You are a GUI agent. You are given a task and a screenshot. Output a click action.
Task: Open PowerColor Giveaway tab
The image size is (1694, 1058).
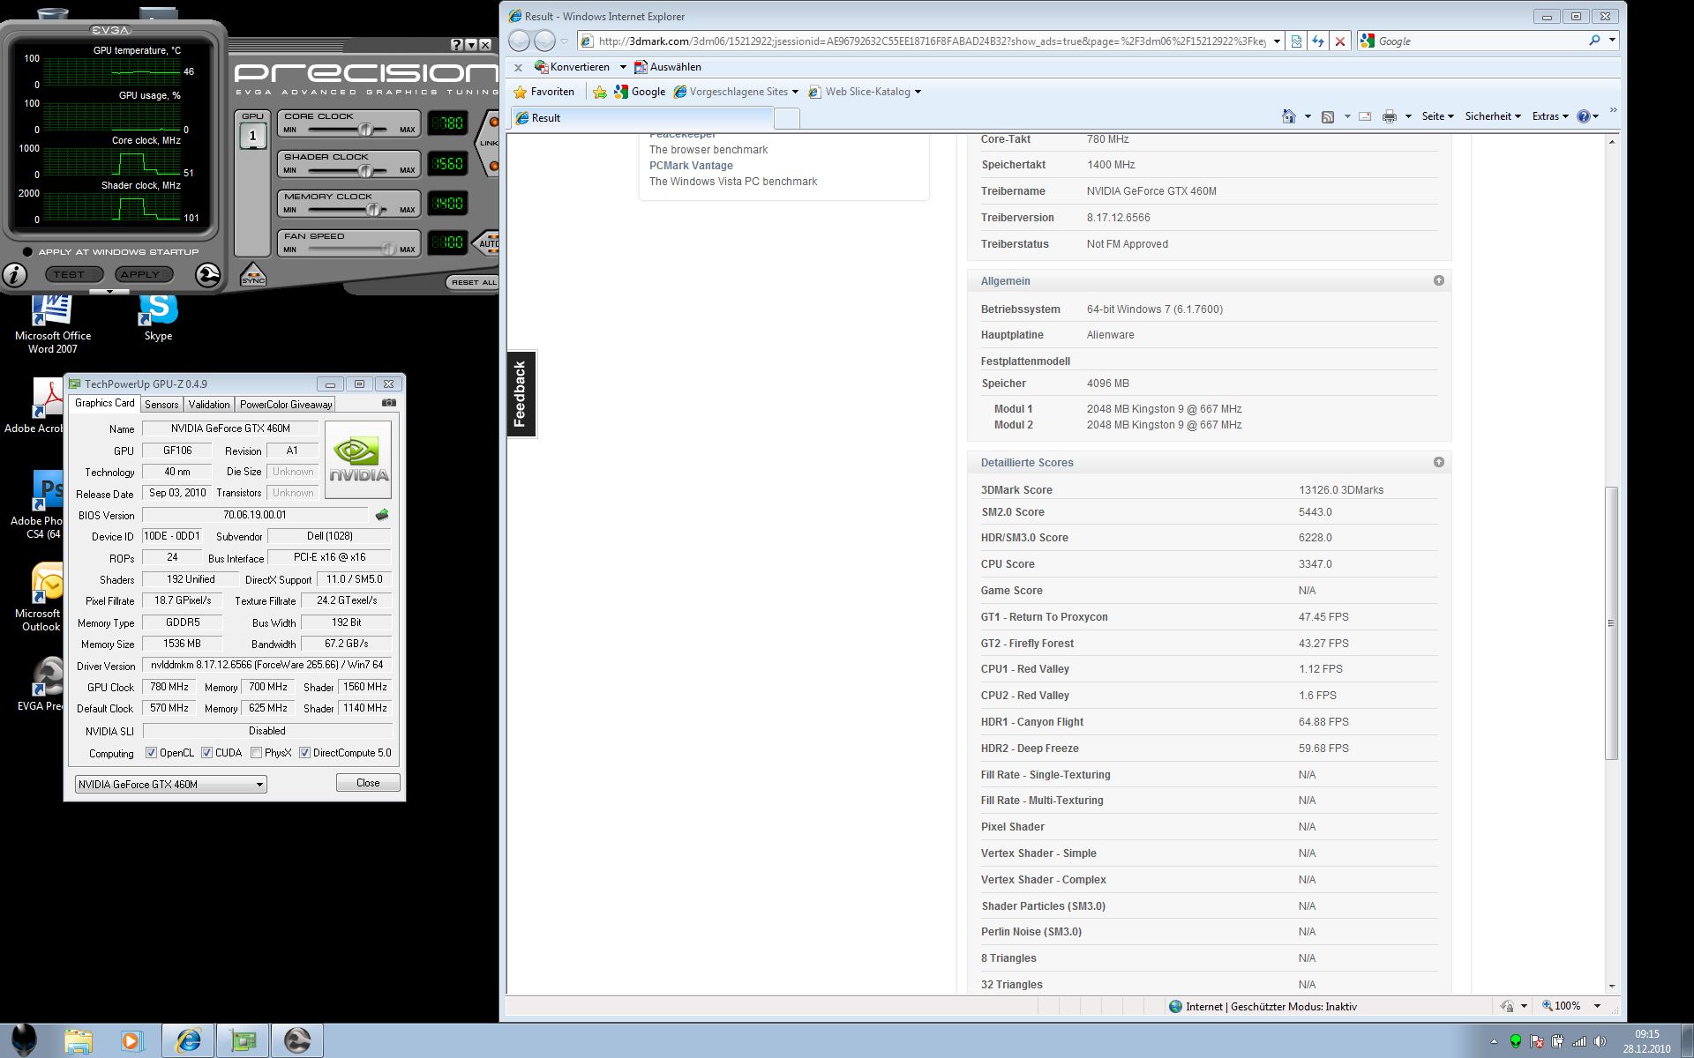pos(286,405)
